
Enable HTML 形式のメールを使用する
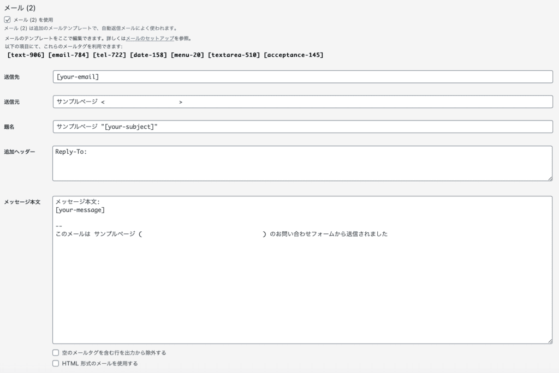click(55, 363)
